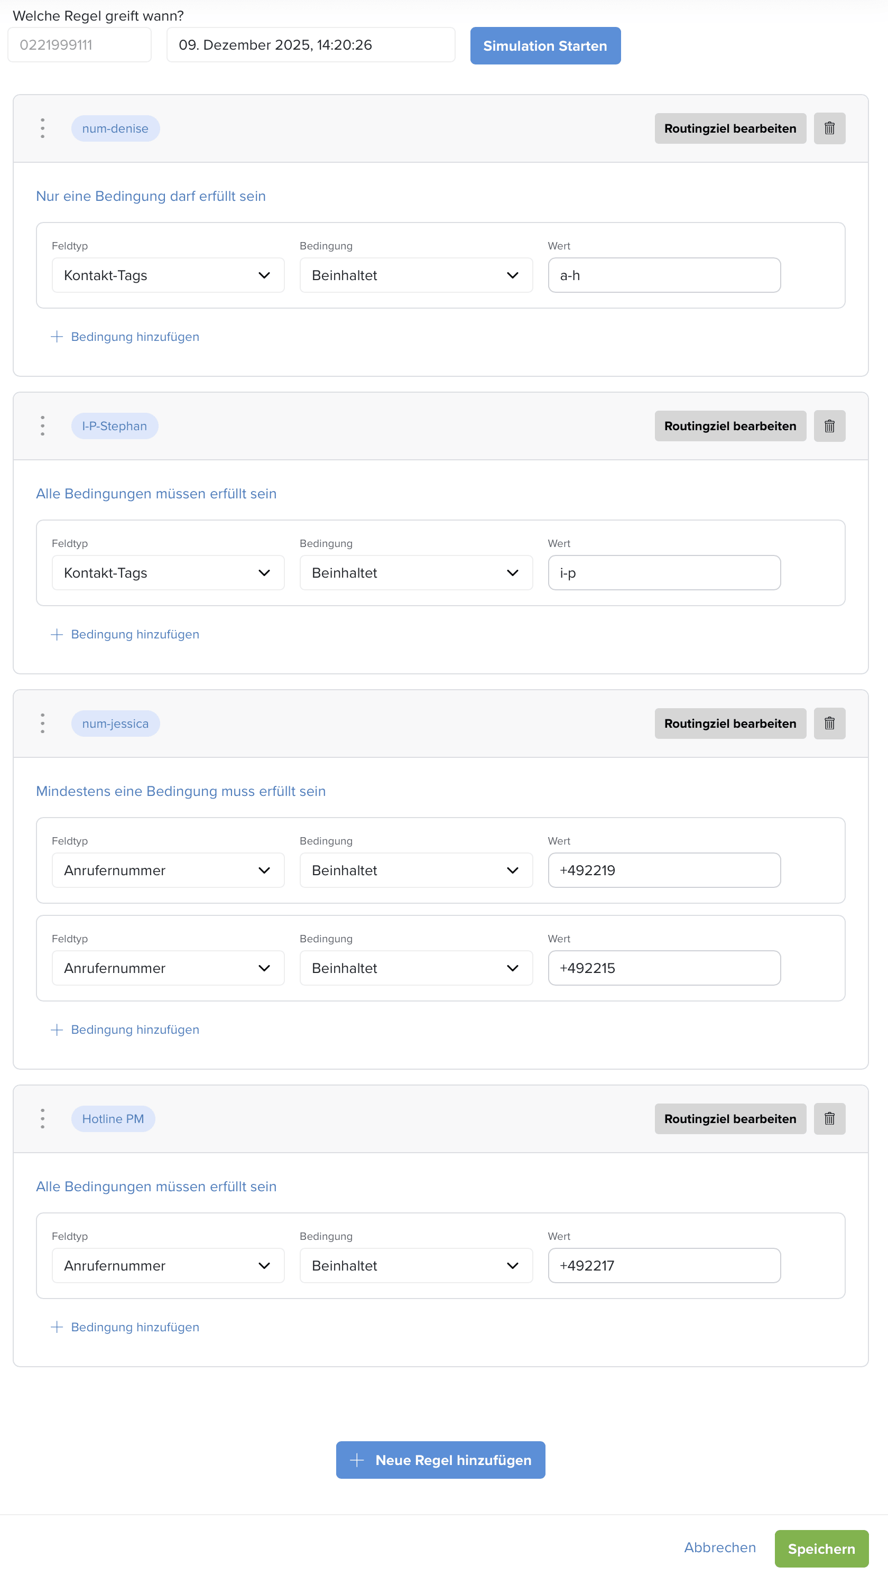Image resolution: width=888 pixels, height=1576 pixels.
Task: Open three-dot menu of I-P-Stephan rule
Action: pos(42,426)
